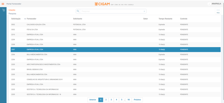Select page 2 in pagination
Screen dimensions: 224x103
click(x=106, y=100)
